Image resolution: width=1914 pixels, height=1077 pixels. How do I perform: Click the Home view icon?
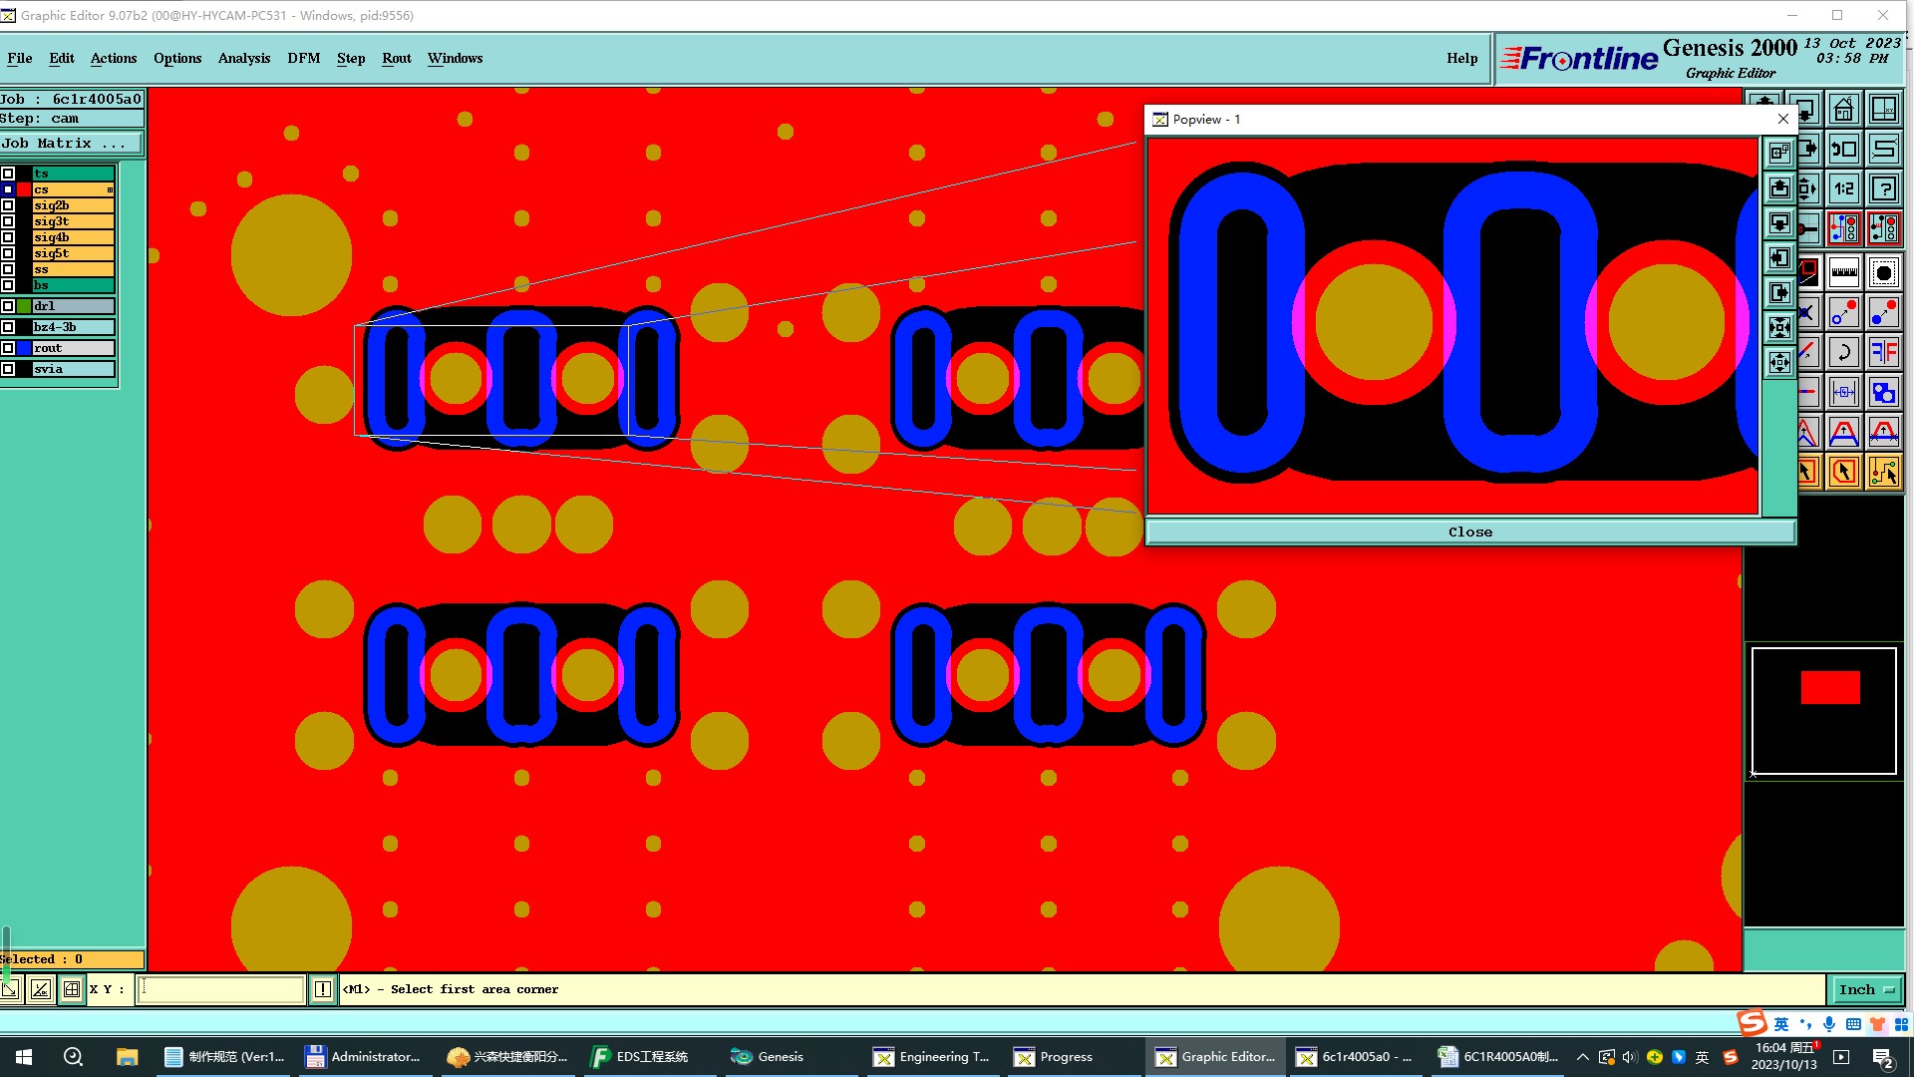pyautogui.click(x=1843, y=109)
